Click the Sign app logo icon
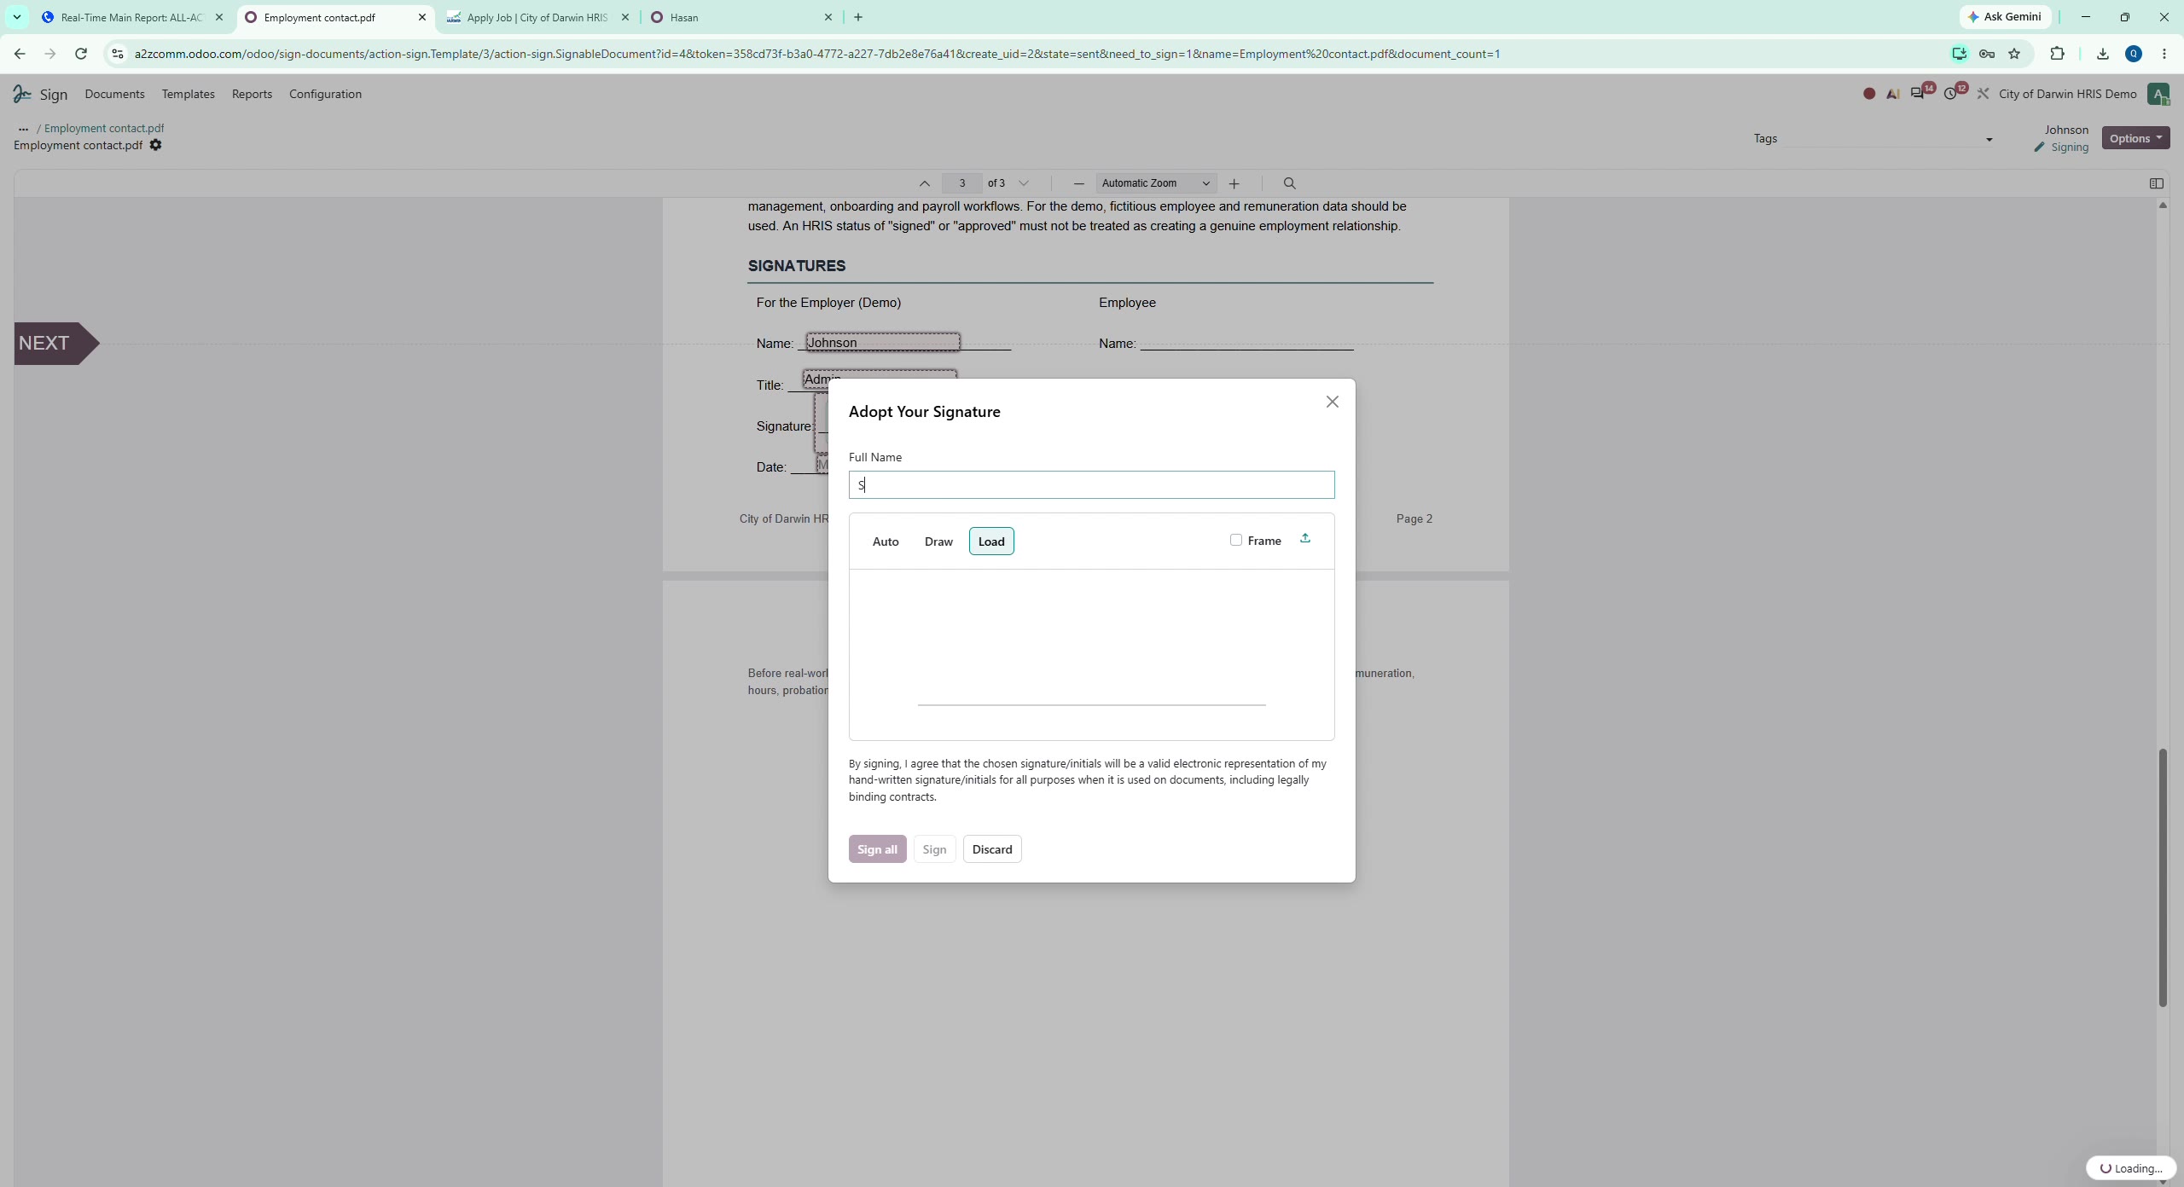 tap(22, 94)
